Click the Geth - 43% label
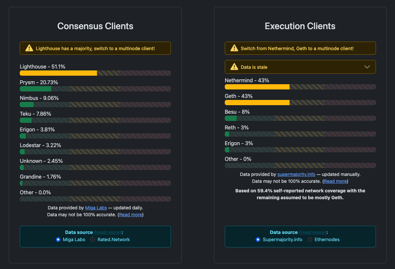This screenshot has height=269, width=395. 239,96
